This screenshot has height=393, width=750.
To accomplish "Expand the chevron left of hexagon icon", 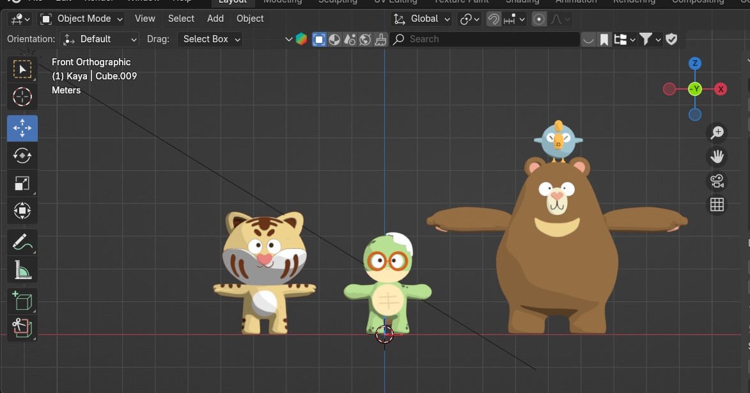I will click(x=288, y=39).
